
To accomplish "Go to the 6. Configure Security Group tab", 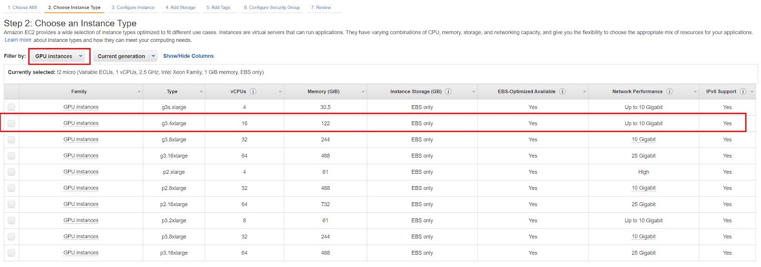I will [x=272, y=8].
